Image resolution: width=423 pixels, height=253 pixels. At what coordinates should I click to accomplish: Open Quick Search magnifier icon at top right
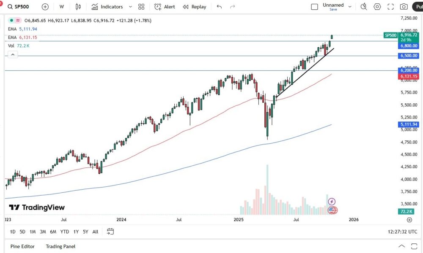pos(364,7)
